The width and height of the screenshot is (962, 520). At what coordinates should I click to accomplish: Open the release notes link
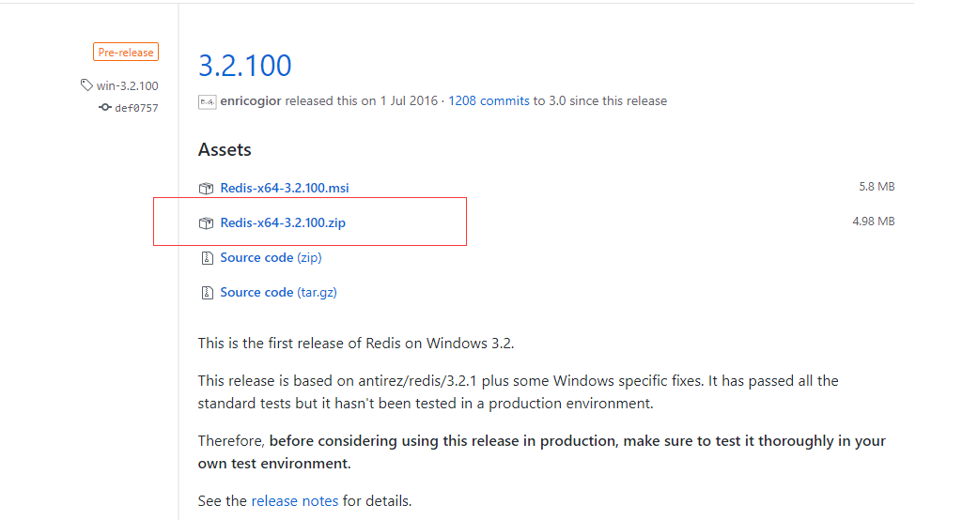(294, 500)
